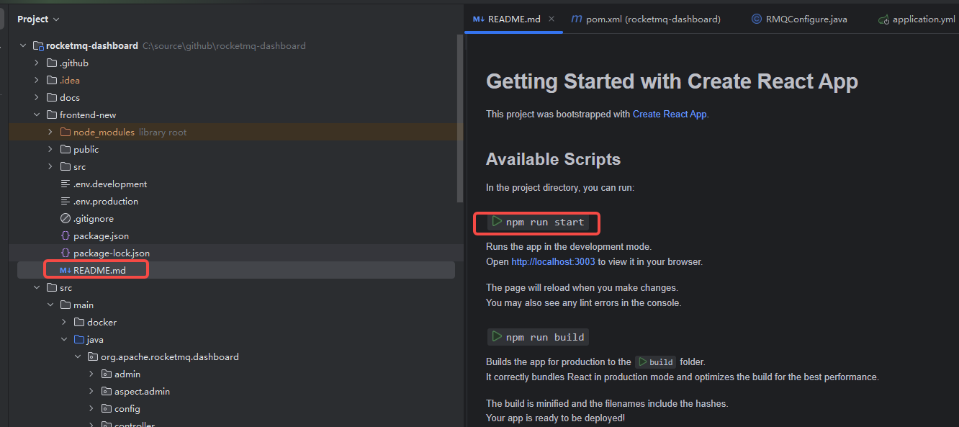Click the .github folder icon

(x=52, y=63)
